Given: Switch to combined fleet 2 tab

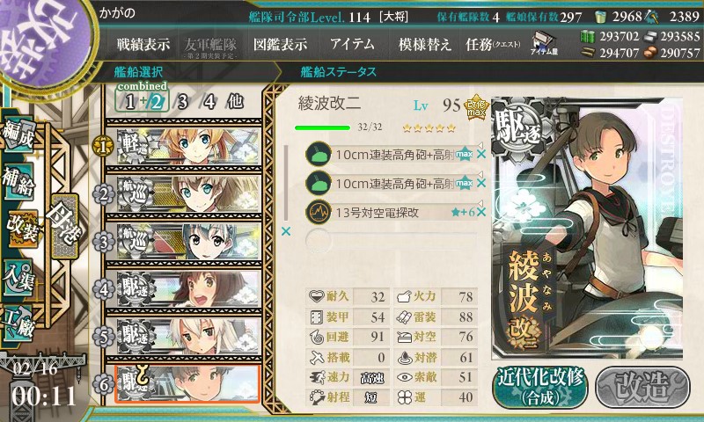Looking at the screenshot, I should (x=156, y=102).
